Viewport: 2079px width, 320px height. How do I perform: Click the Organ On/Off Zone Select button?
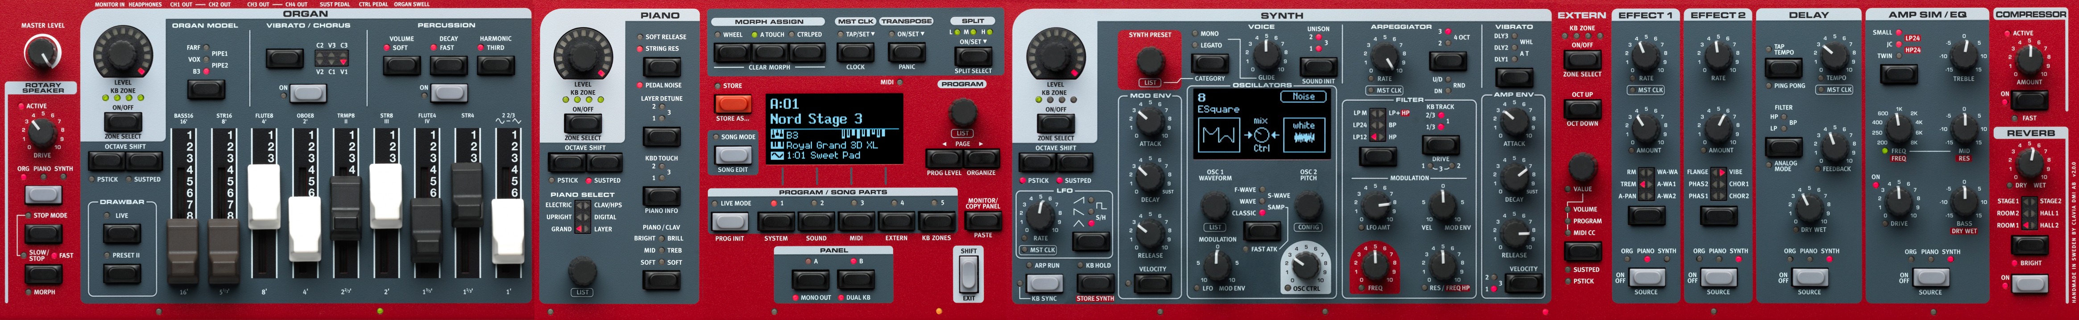(x=124, y=122)
